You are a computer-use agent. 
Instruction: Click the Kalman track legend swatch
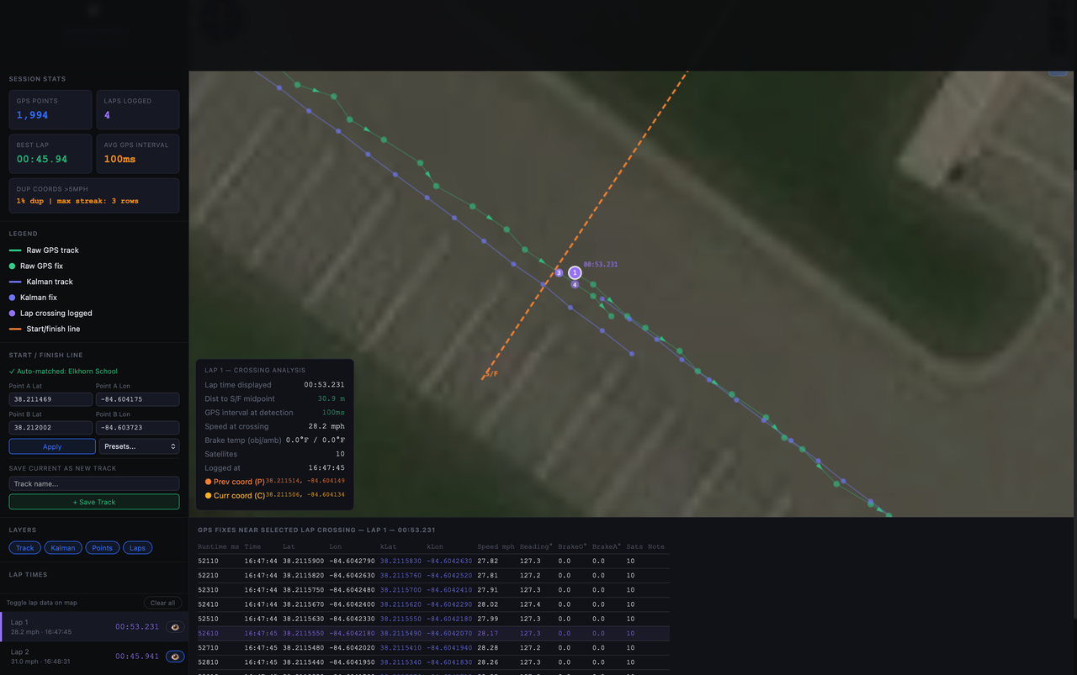click(x=14, y=282)
